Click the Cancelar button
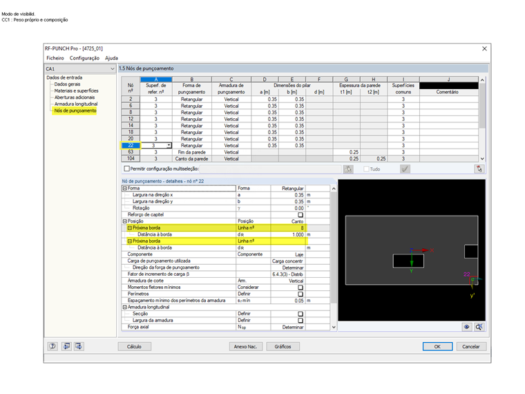Screen dimensions: 525x394 click(x=471, y=346)
